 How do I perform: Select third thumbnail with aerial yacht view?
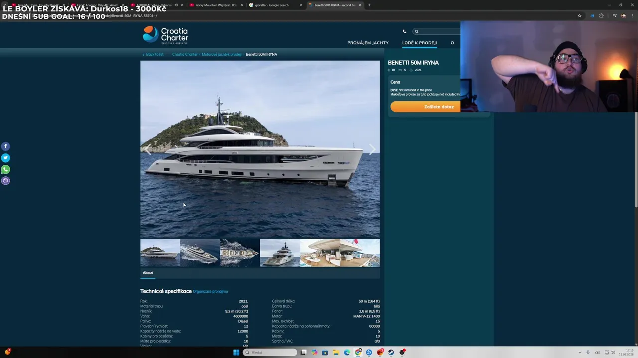240,253
